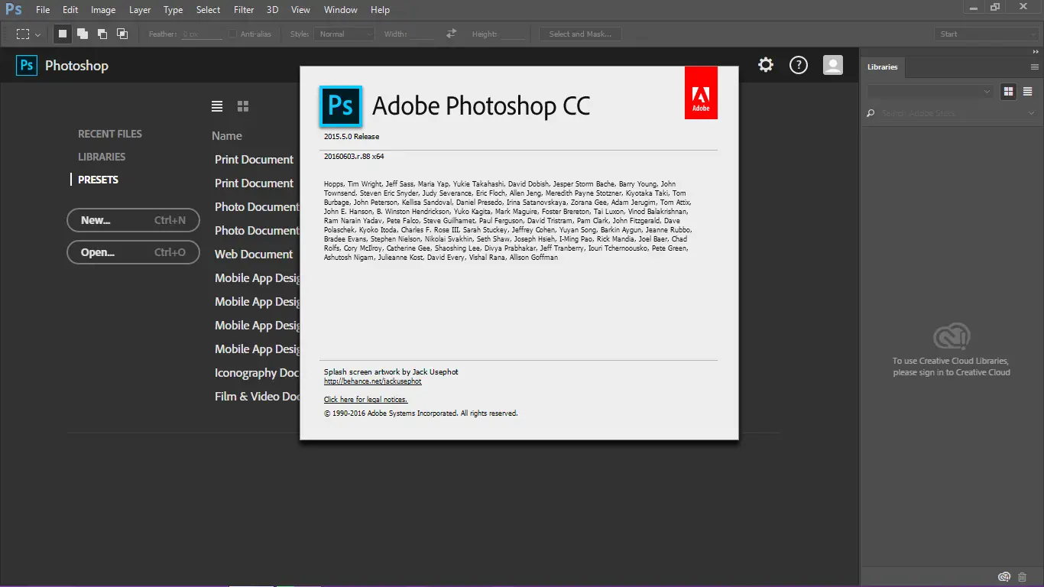Image resolution: width=1044 pixels, height=587 pixels.
Task: Switch to the Libraries panel tab
Action: pos(883,67)
